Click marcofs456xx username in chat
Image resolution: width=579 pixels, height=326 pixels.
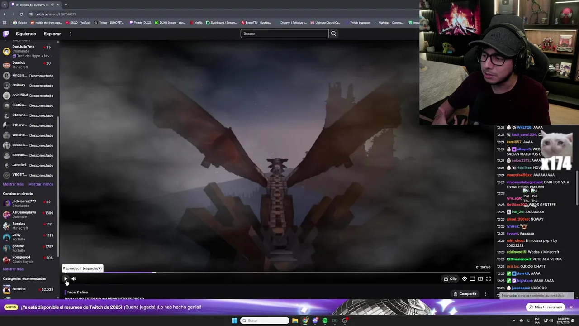pyautogui.click(x=519, y=175)
